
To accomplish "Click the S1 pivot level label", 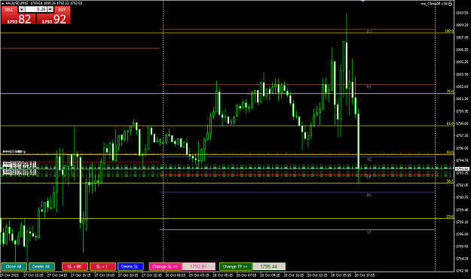I will click(x=369, y=232).
